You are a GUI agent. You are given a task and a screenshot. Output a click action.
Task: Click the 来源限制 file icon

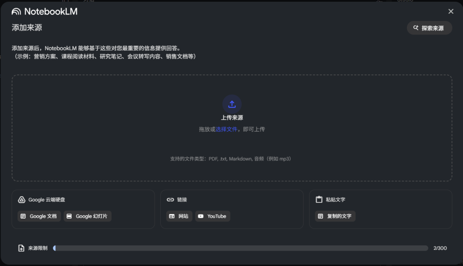click(x=21, y=248)
